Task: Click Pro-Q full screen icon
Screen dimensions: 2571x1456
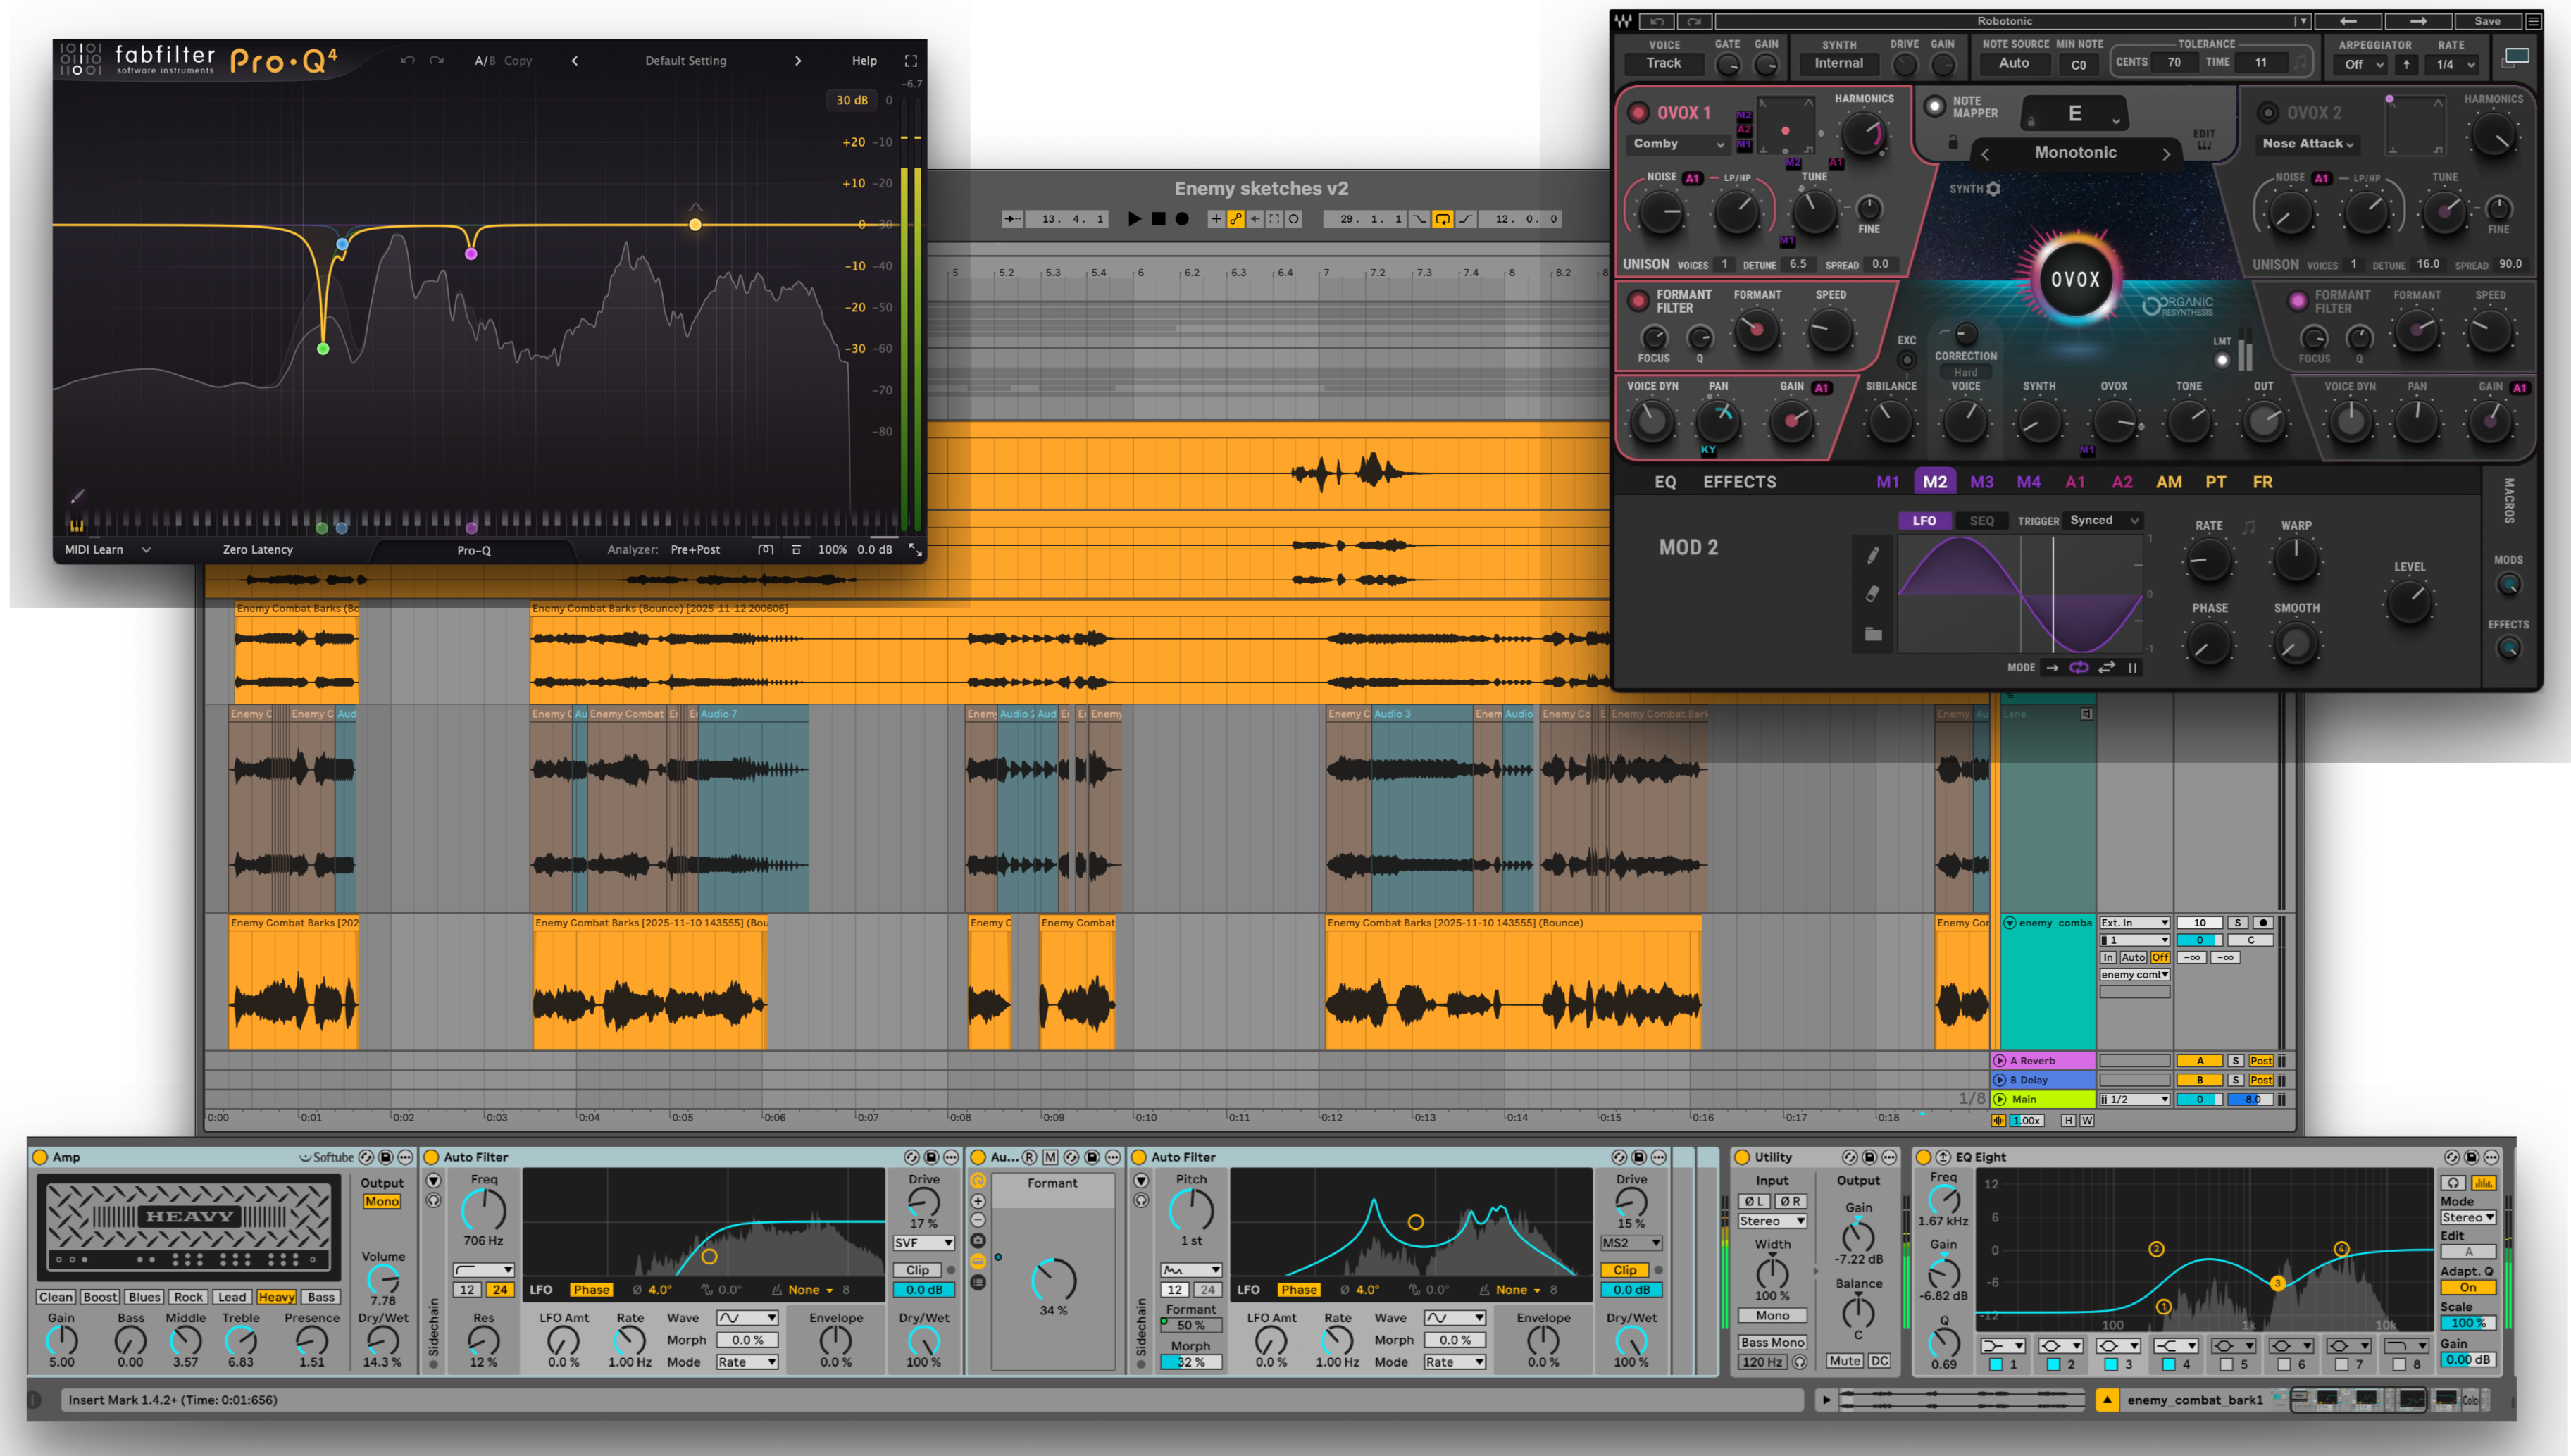Action: click(x=910, y=61)
